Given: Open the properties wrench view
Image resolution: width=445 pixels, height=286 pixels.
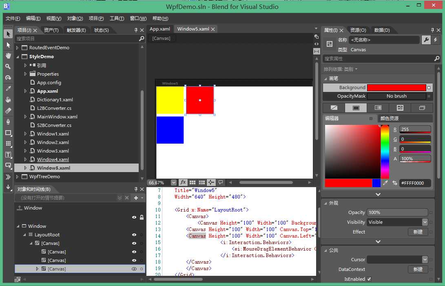Looking at the screenshot, I should pyautogui.click(x=426, y=40).
